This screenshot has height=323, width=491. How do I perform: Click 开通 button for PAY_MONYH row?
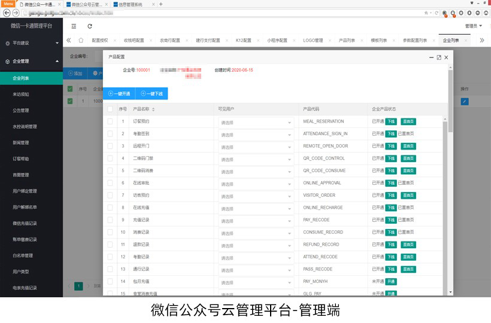point(390,281)
